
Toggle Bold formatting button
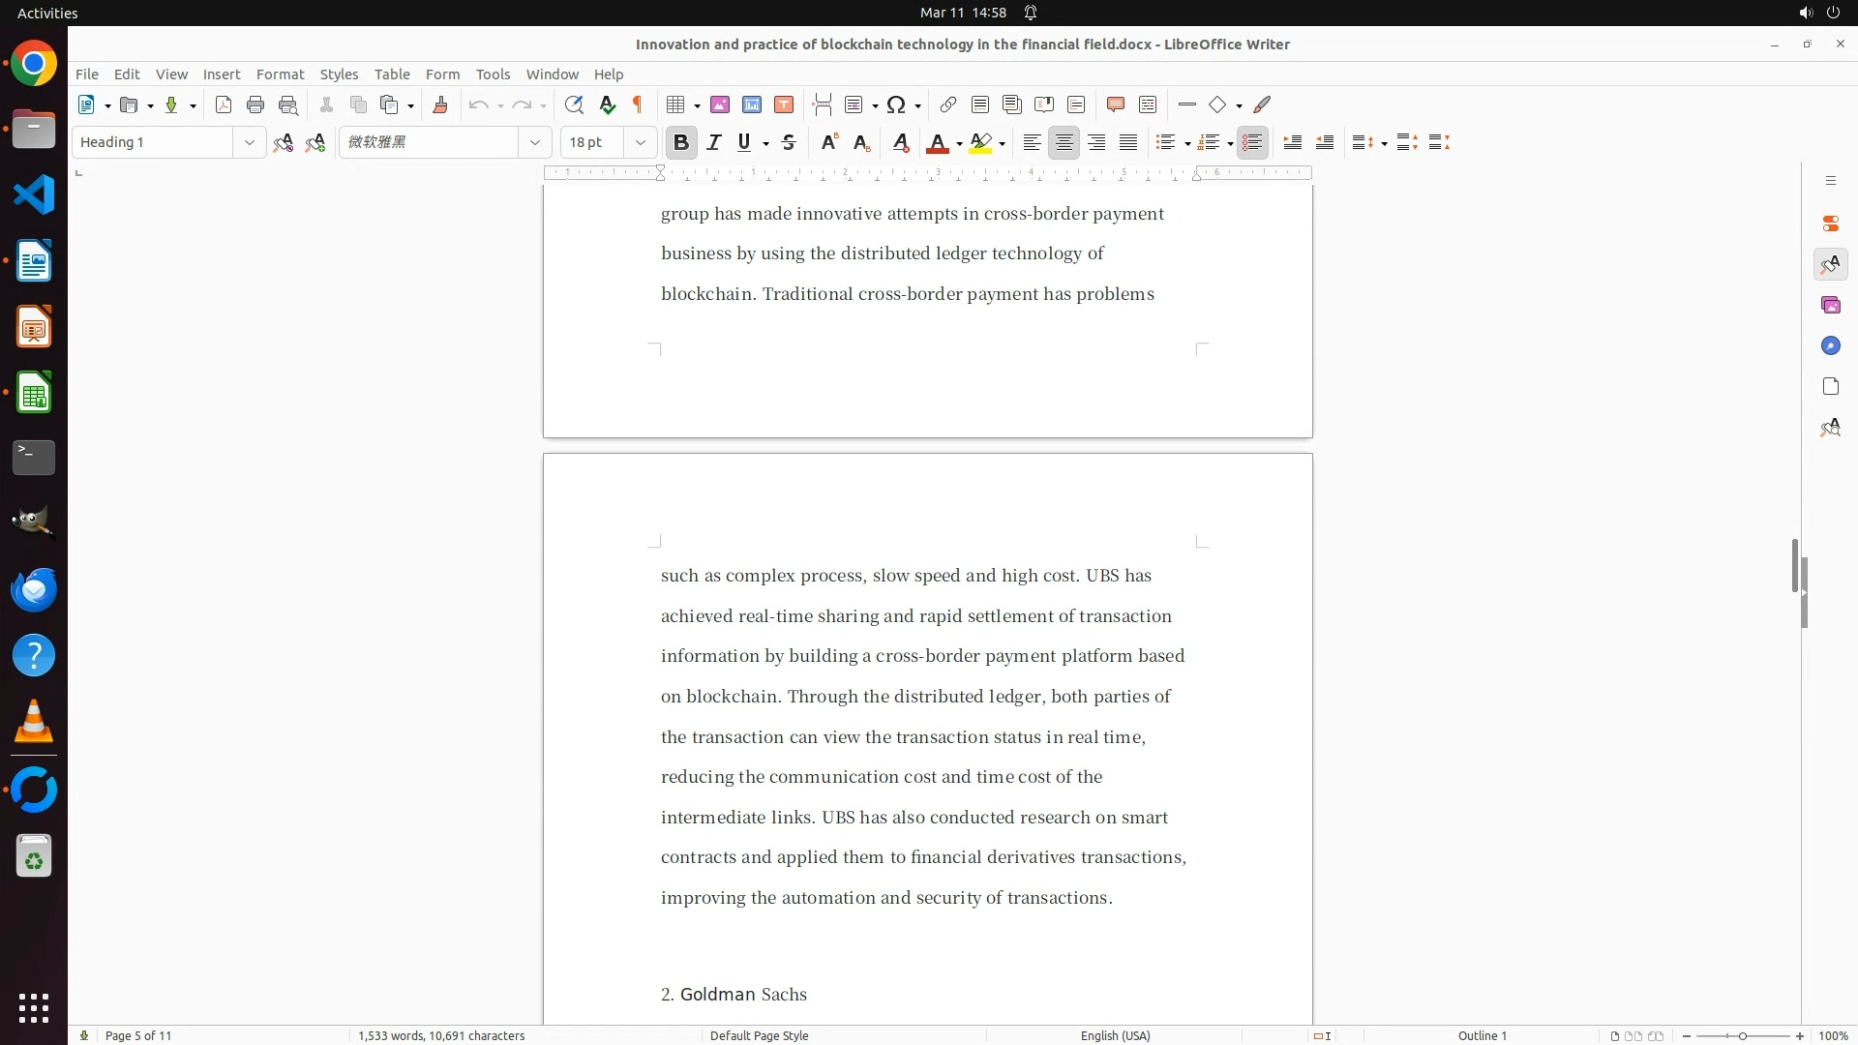681,143
